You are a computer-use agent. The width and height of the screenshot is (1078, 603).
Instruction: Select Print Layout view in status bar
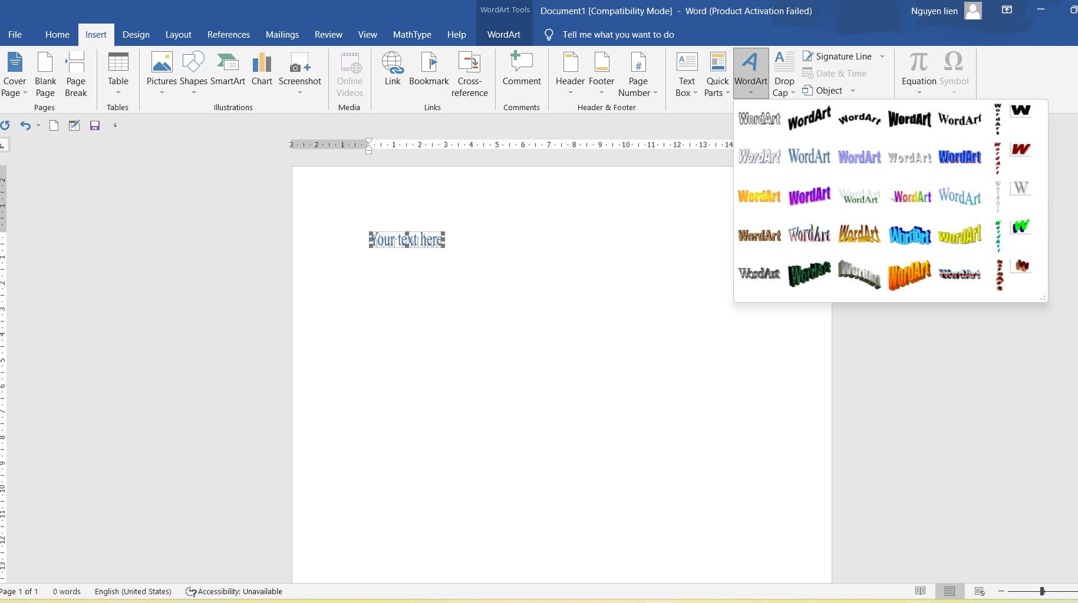tap(950, 591)
